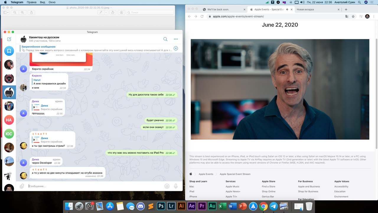Open the Apple Music footer link
The width and height of the screenshot is (378, 213).
point(232,187)
